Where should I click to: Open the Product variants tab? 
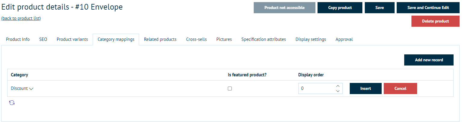pyautogui.click(x=72, y=39)
